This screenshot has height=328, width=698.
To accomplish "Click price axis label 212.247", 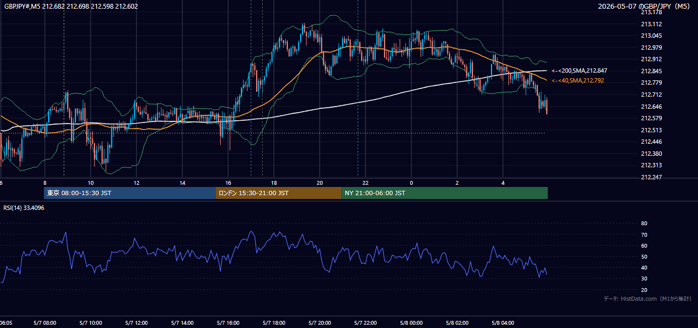I will pyautogui.click(x=651, y=177).
